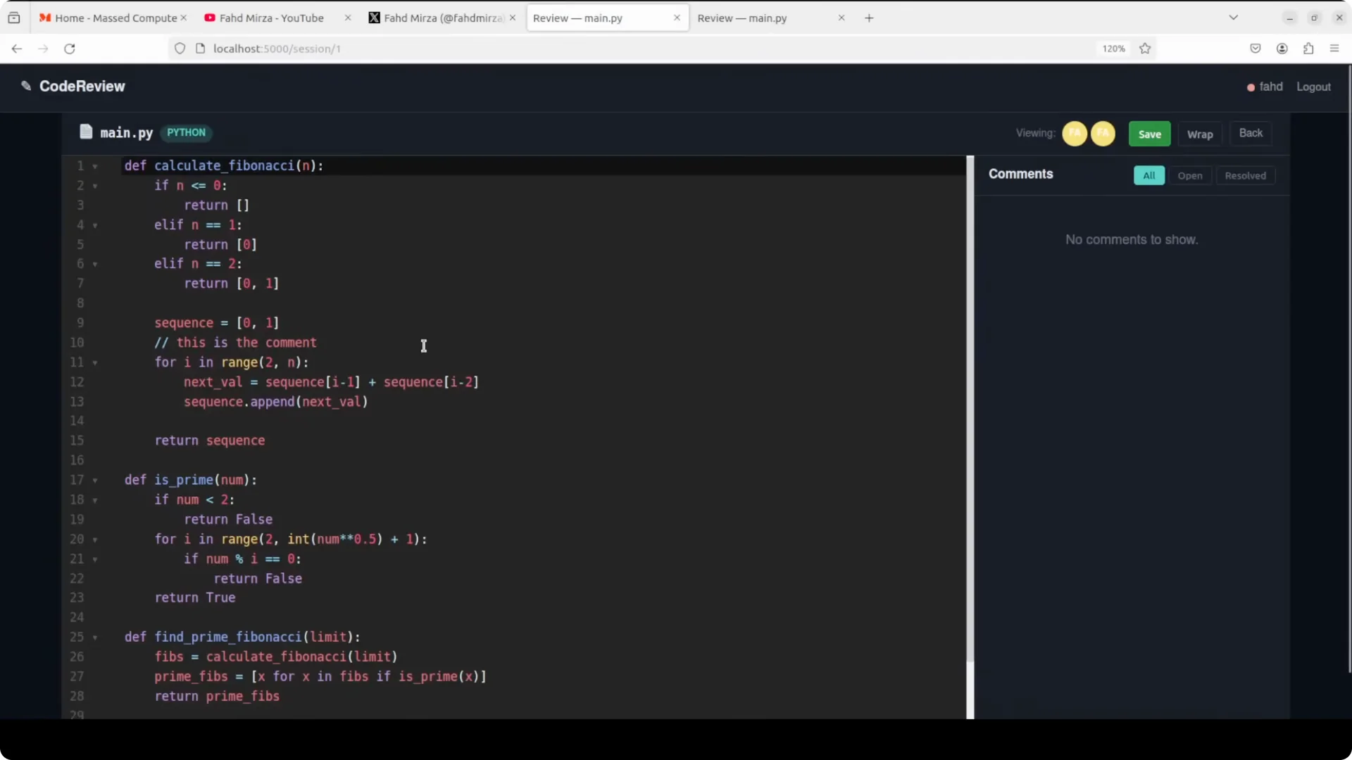The height and width of the screenshot is (760, 1352).
Task: Switch to Fahd Mirza - YouTube tab
Action: point(271,18)
